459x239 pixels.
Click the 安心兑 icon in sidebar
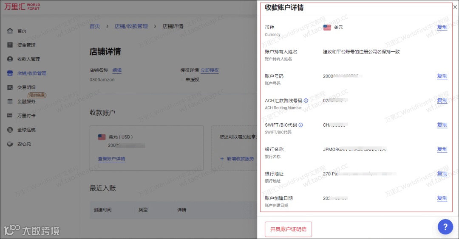(x=10, y=144)
